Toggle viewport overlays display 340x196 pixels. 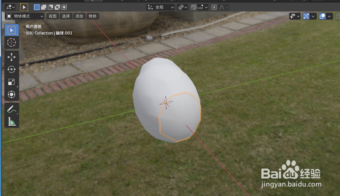[322, 16]
